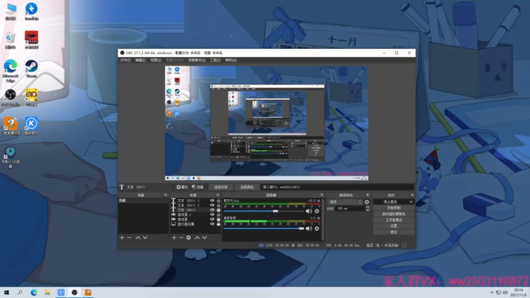Toggle lock on the 显示器采集 source
Image resolution: width=530 pixels, height=298 pixels.
coord(219,224)
